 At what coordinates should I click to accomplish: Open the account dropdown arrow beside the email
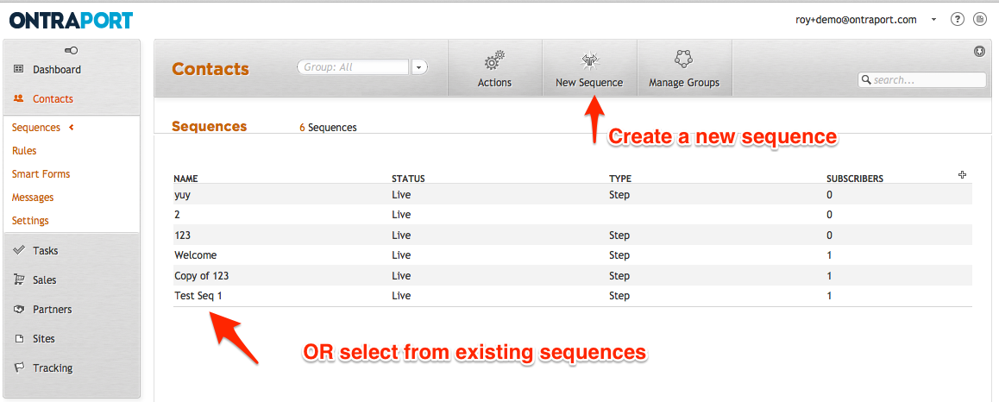[933, 20]
